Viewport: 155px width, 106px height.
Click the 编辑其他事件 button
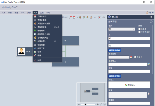tap(114, 76)
